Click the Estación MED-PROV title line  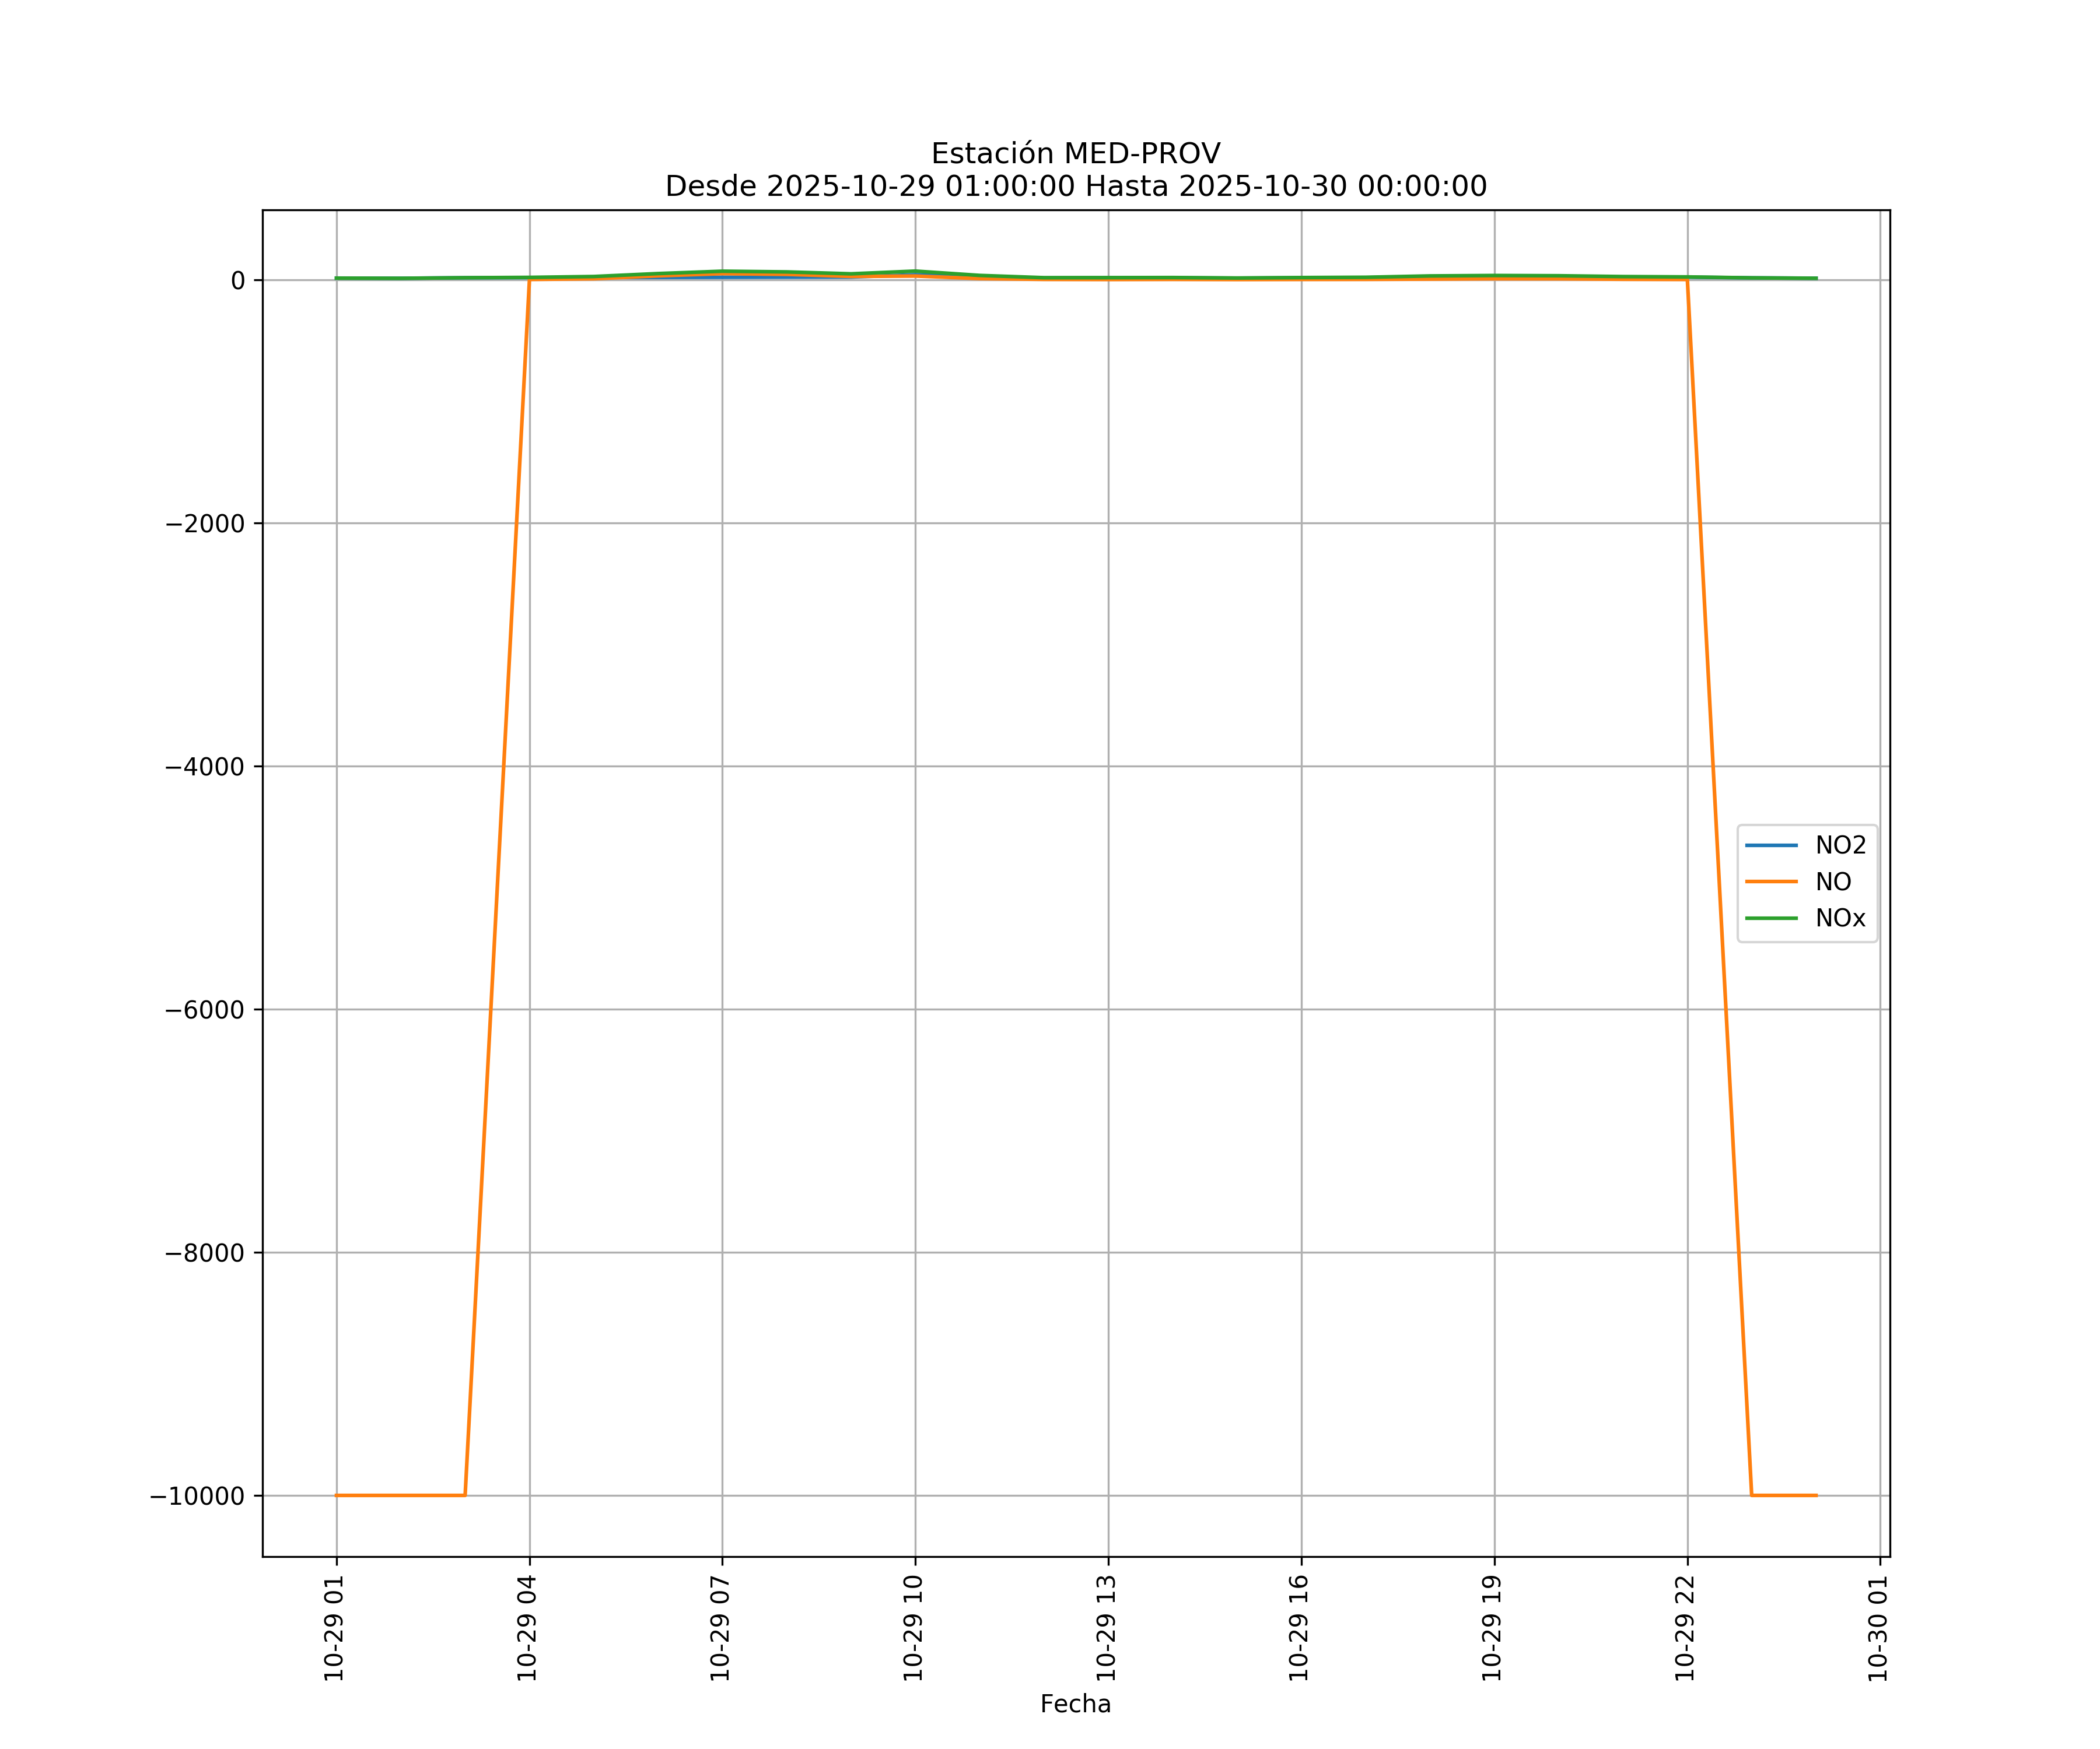[1075, 154]
